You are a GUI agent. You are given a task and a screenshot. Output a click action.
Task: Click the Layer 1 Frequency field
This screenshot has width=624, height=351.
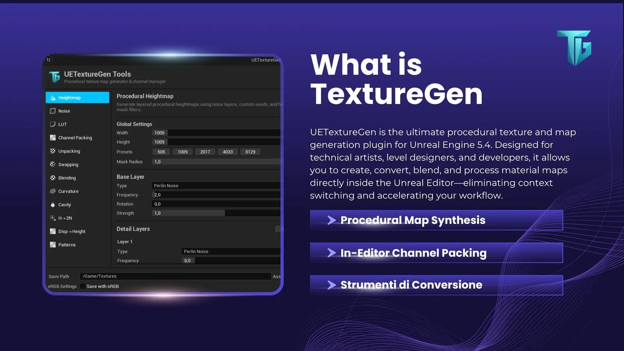click(231, 261)
